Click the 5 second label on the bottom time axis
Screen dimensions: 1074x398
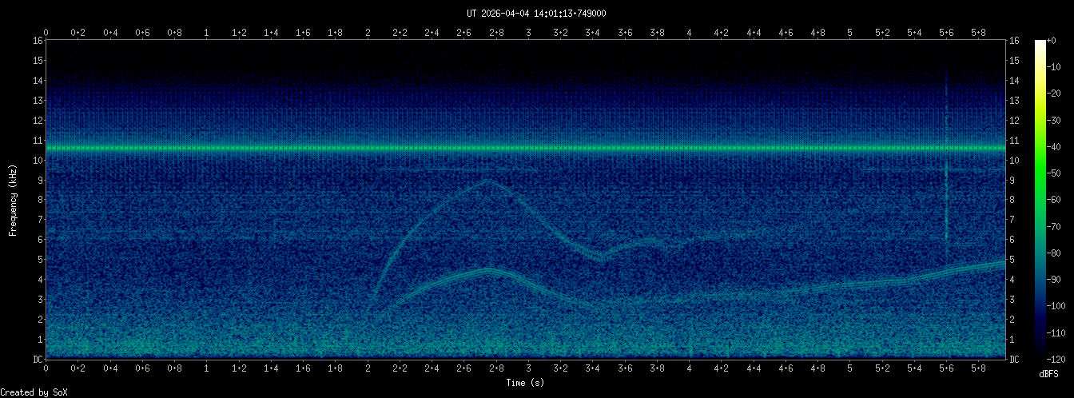850,368
